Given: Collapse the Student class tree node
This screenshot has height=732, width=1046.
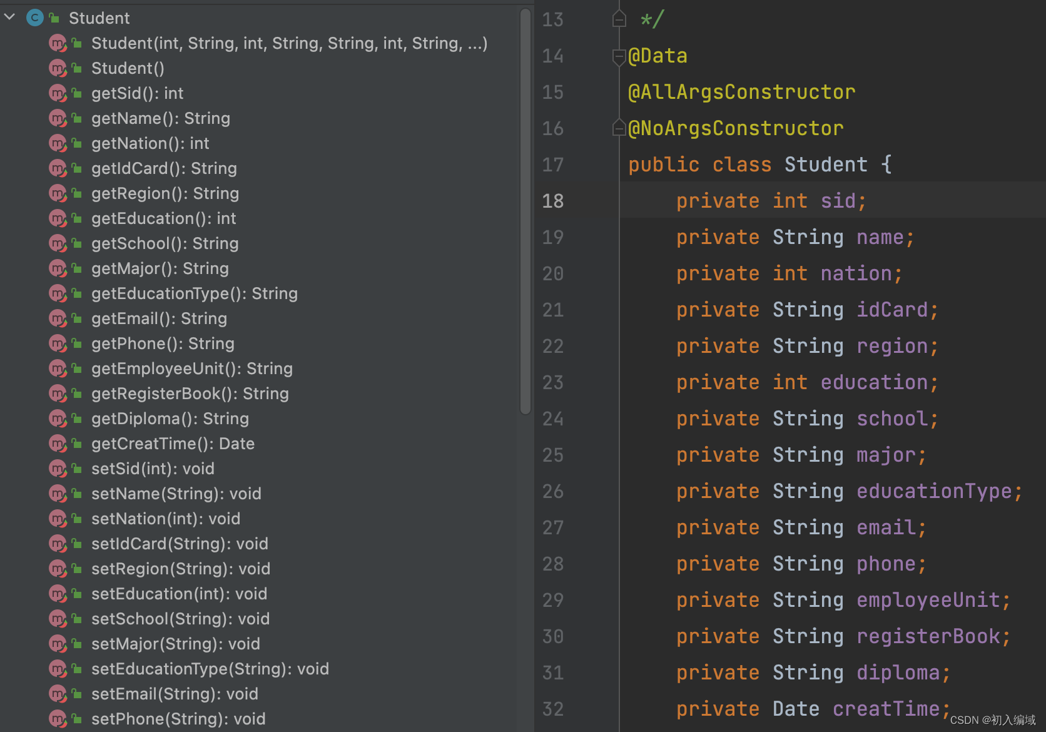Looking at the screenshot, I should pyautogui.click(x=10, y=18).
